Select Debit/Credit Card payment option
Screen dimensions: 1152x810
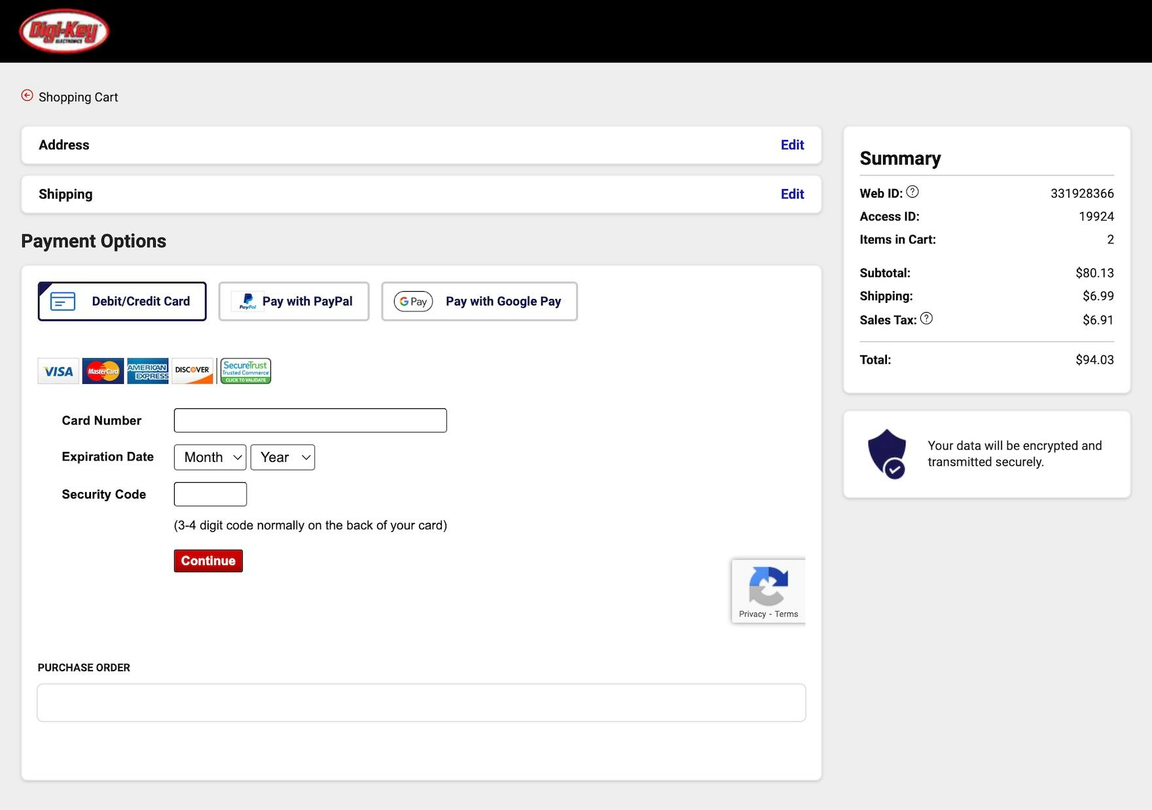[x=122, y=301]
